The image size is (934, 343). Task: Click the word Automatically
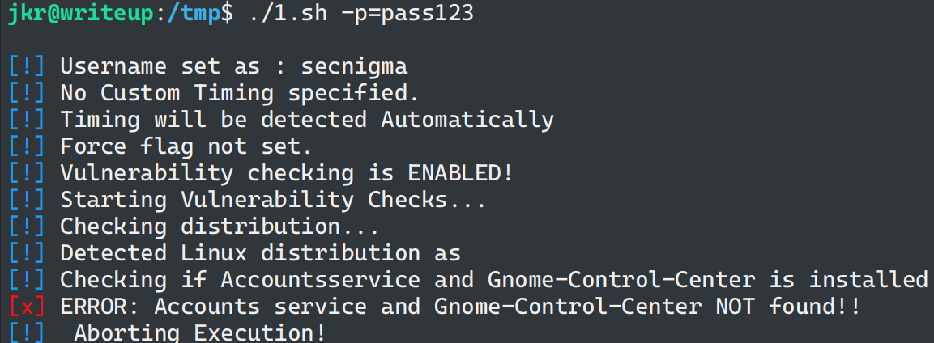coord(467,120)
